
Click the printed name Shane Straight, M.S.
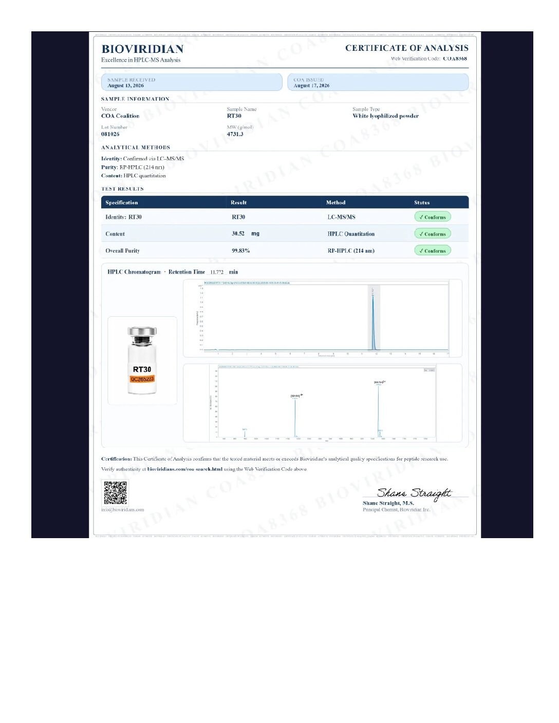[388, 503]
